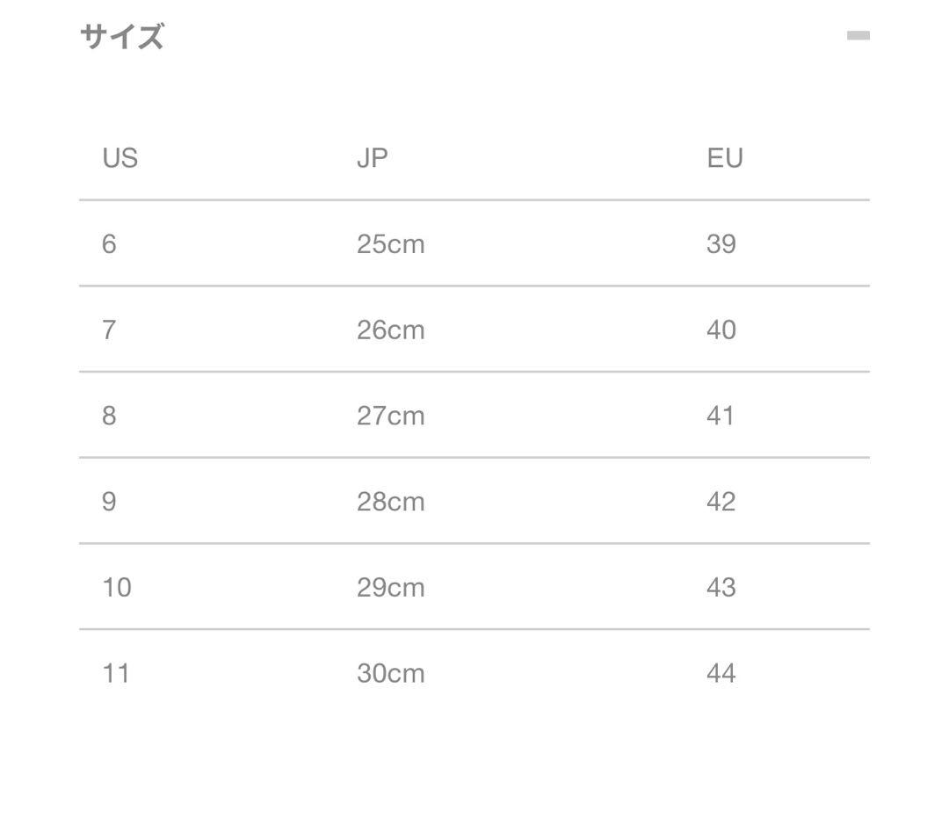Select EU size 43 cell

tap(721, 587)
